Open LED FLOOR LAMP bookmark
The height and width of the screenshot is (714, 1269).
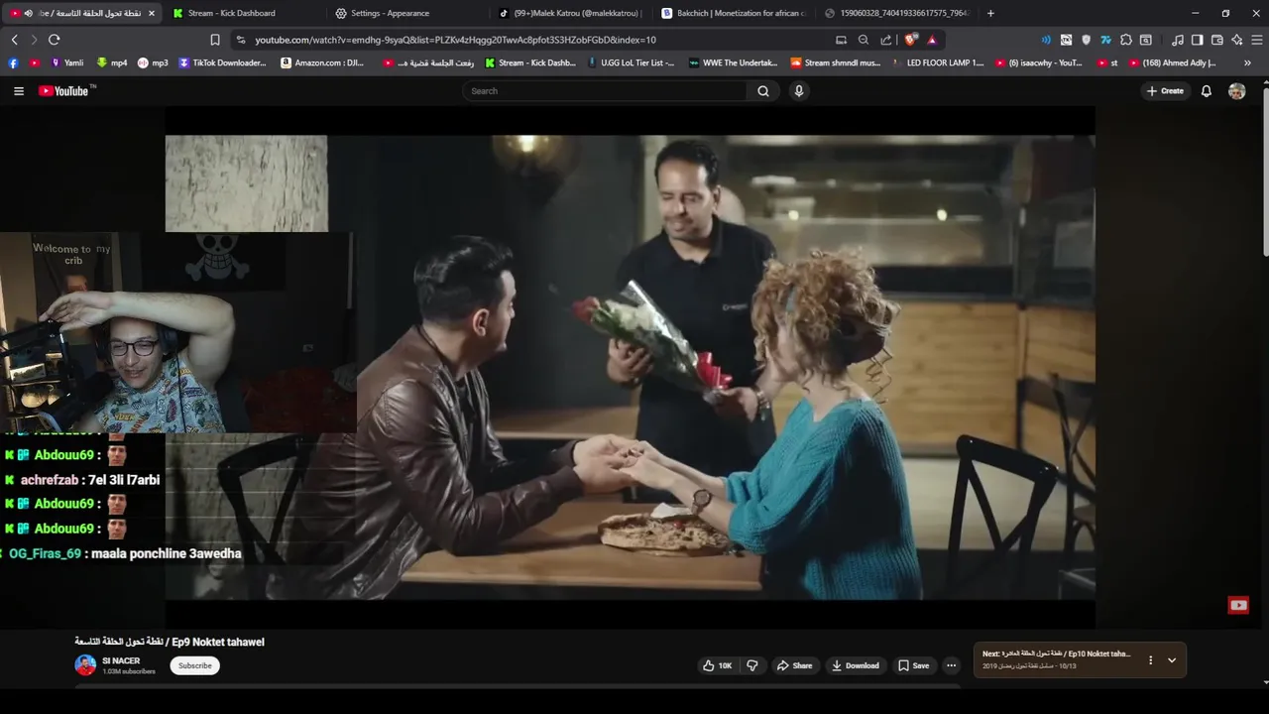[x=937, y=62]
